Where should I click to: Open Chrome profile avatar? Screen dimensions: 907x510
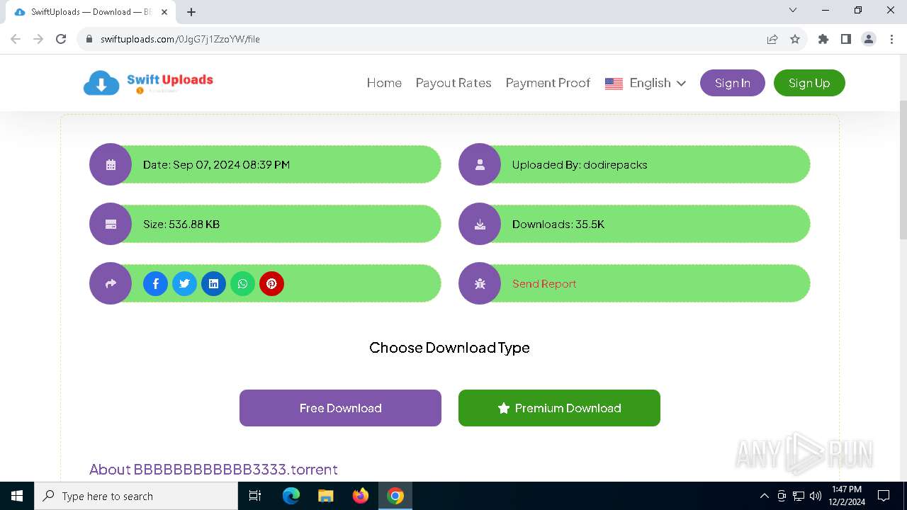tap(869, 39)
